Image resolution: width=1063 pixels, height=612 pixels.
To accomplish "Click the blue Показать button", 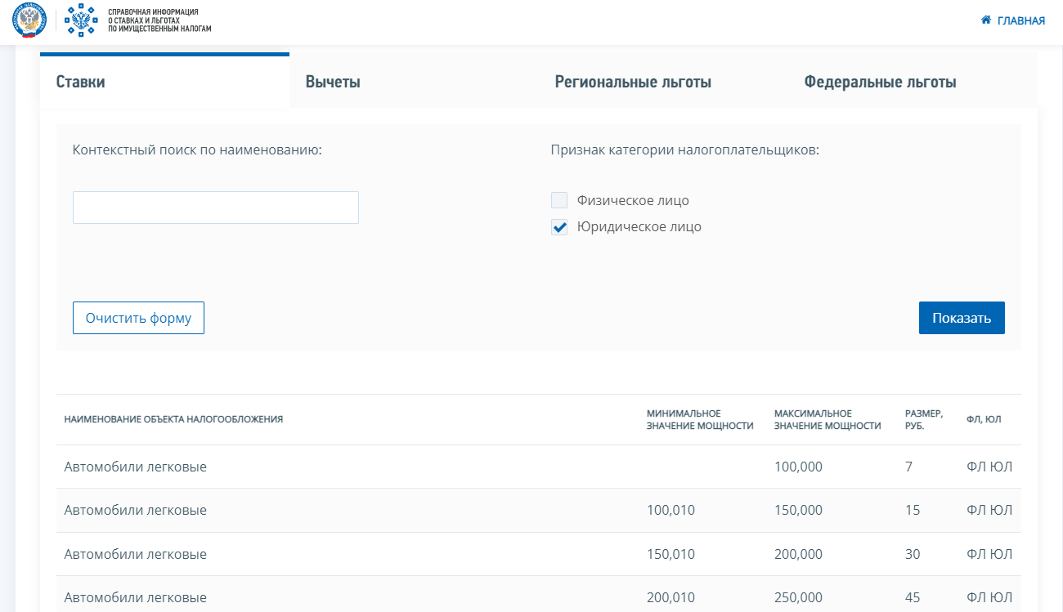I will tap(962, 318).
